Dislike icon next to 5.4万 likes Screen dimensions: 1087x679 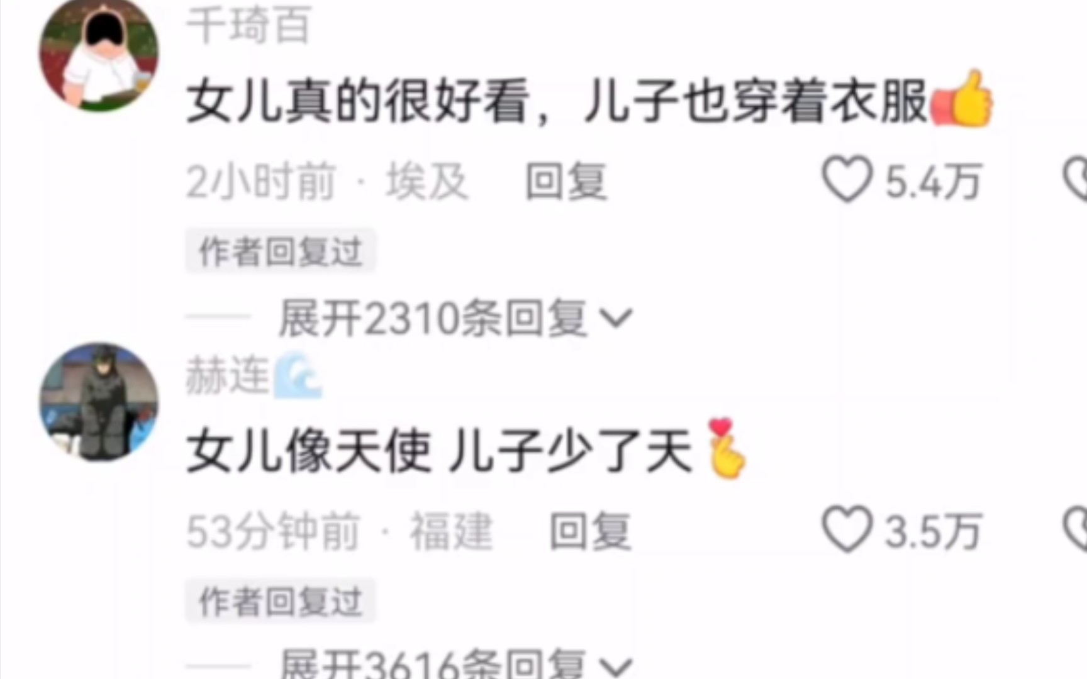click(x=1076, y=180)
